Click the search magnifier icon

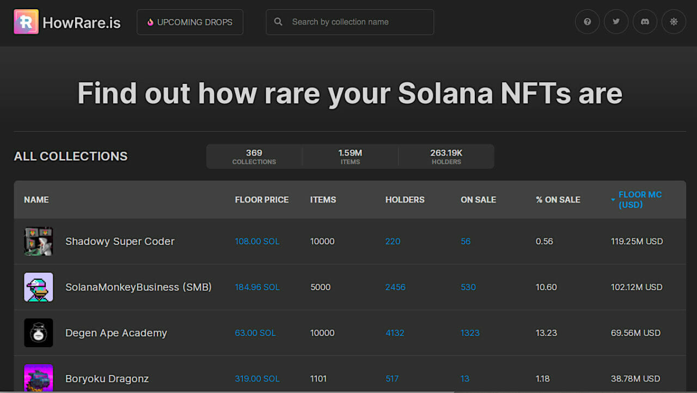tap(278, 22)
